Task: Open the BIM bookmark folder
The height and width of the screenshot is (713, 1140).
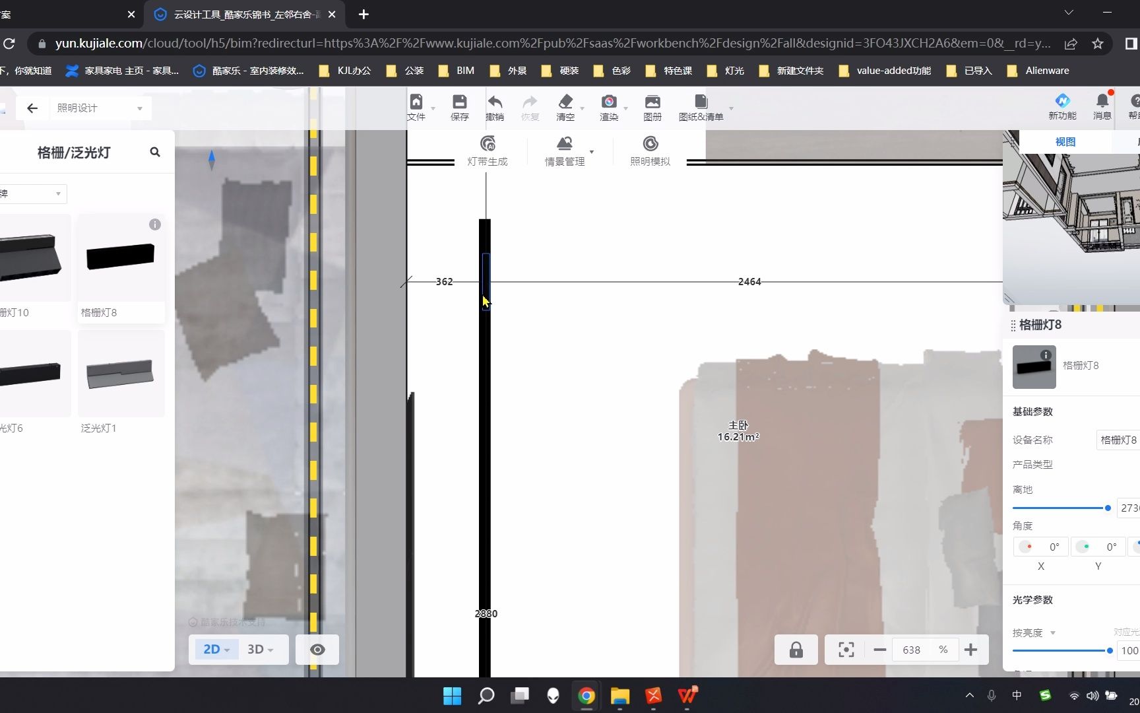Action: (457, 71)
